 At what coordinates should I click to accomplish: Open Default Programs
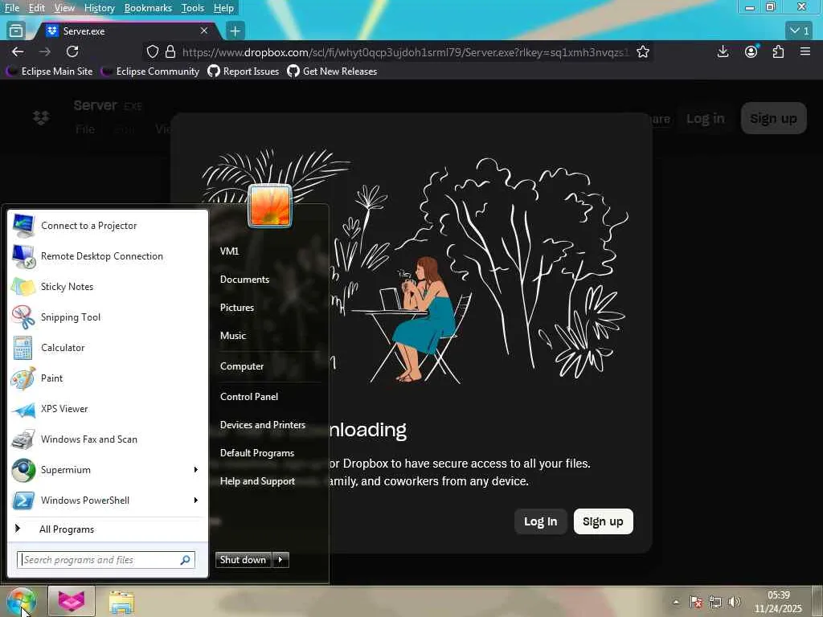(256, 453)
